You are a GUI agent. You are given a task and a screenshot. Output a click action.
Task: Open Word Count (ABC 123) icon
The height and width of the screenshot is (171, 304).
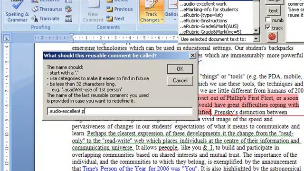pos(68,19)
